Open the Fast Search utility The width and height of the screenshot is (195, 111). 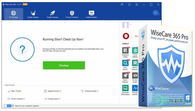coord(125,65)
